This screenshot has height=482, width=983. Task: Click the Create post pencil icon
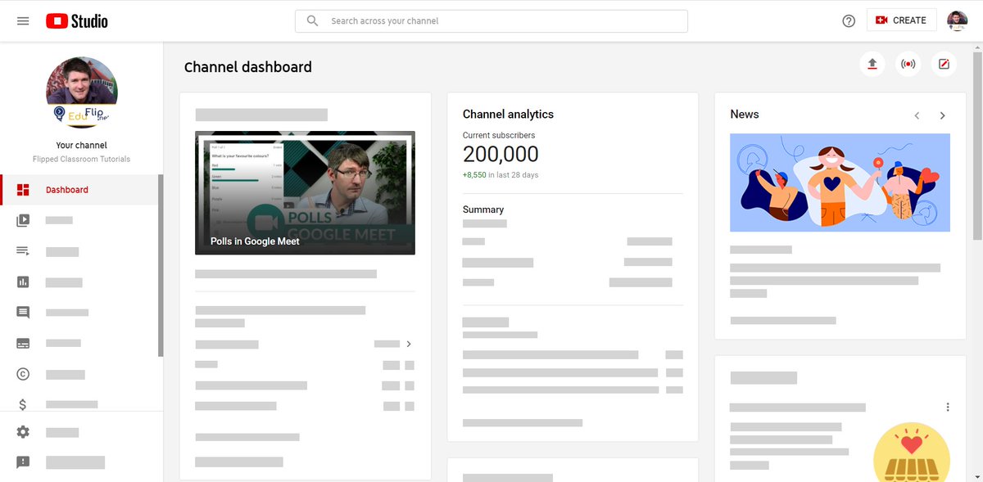coord(944,64)
